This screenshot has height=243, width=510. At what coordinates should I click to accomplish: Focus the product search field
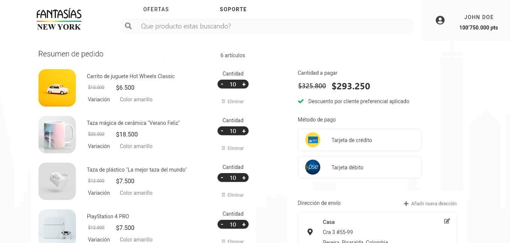(267, 26)
